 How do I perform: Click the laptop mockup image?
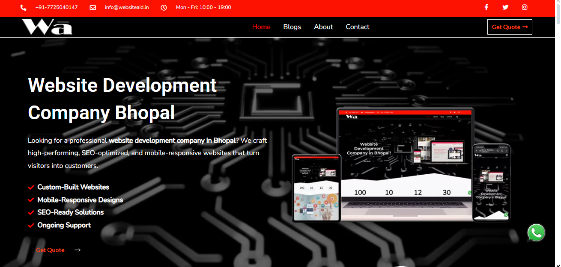point(405,162)
